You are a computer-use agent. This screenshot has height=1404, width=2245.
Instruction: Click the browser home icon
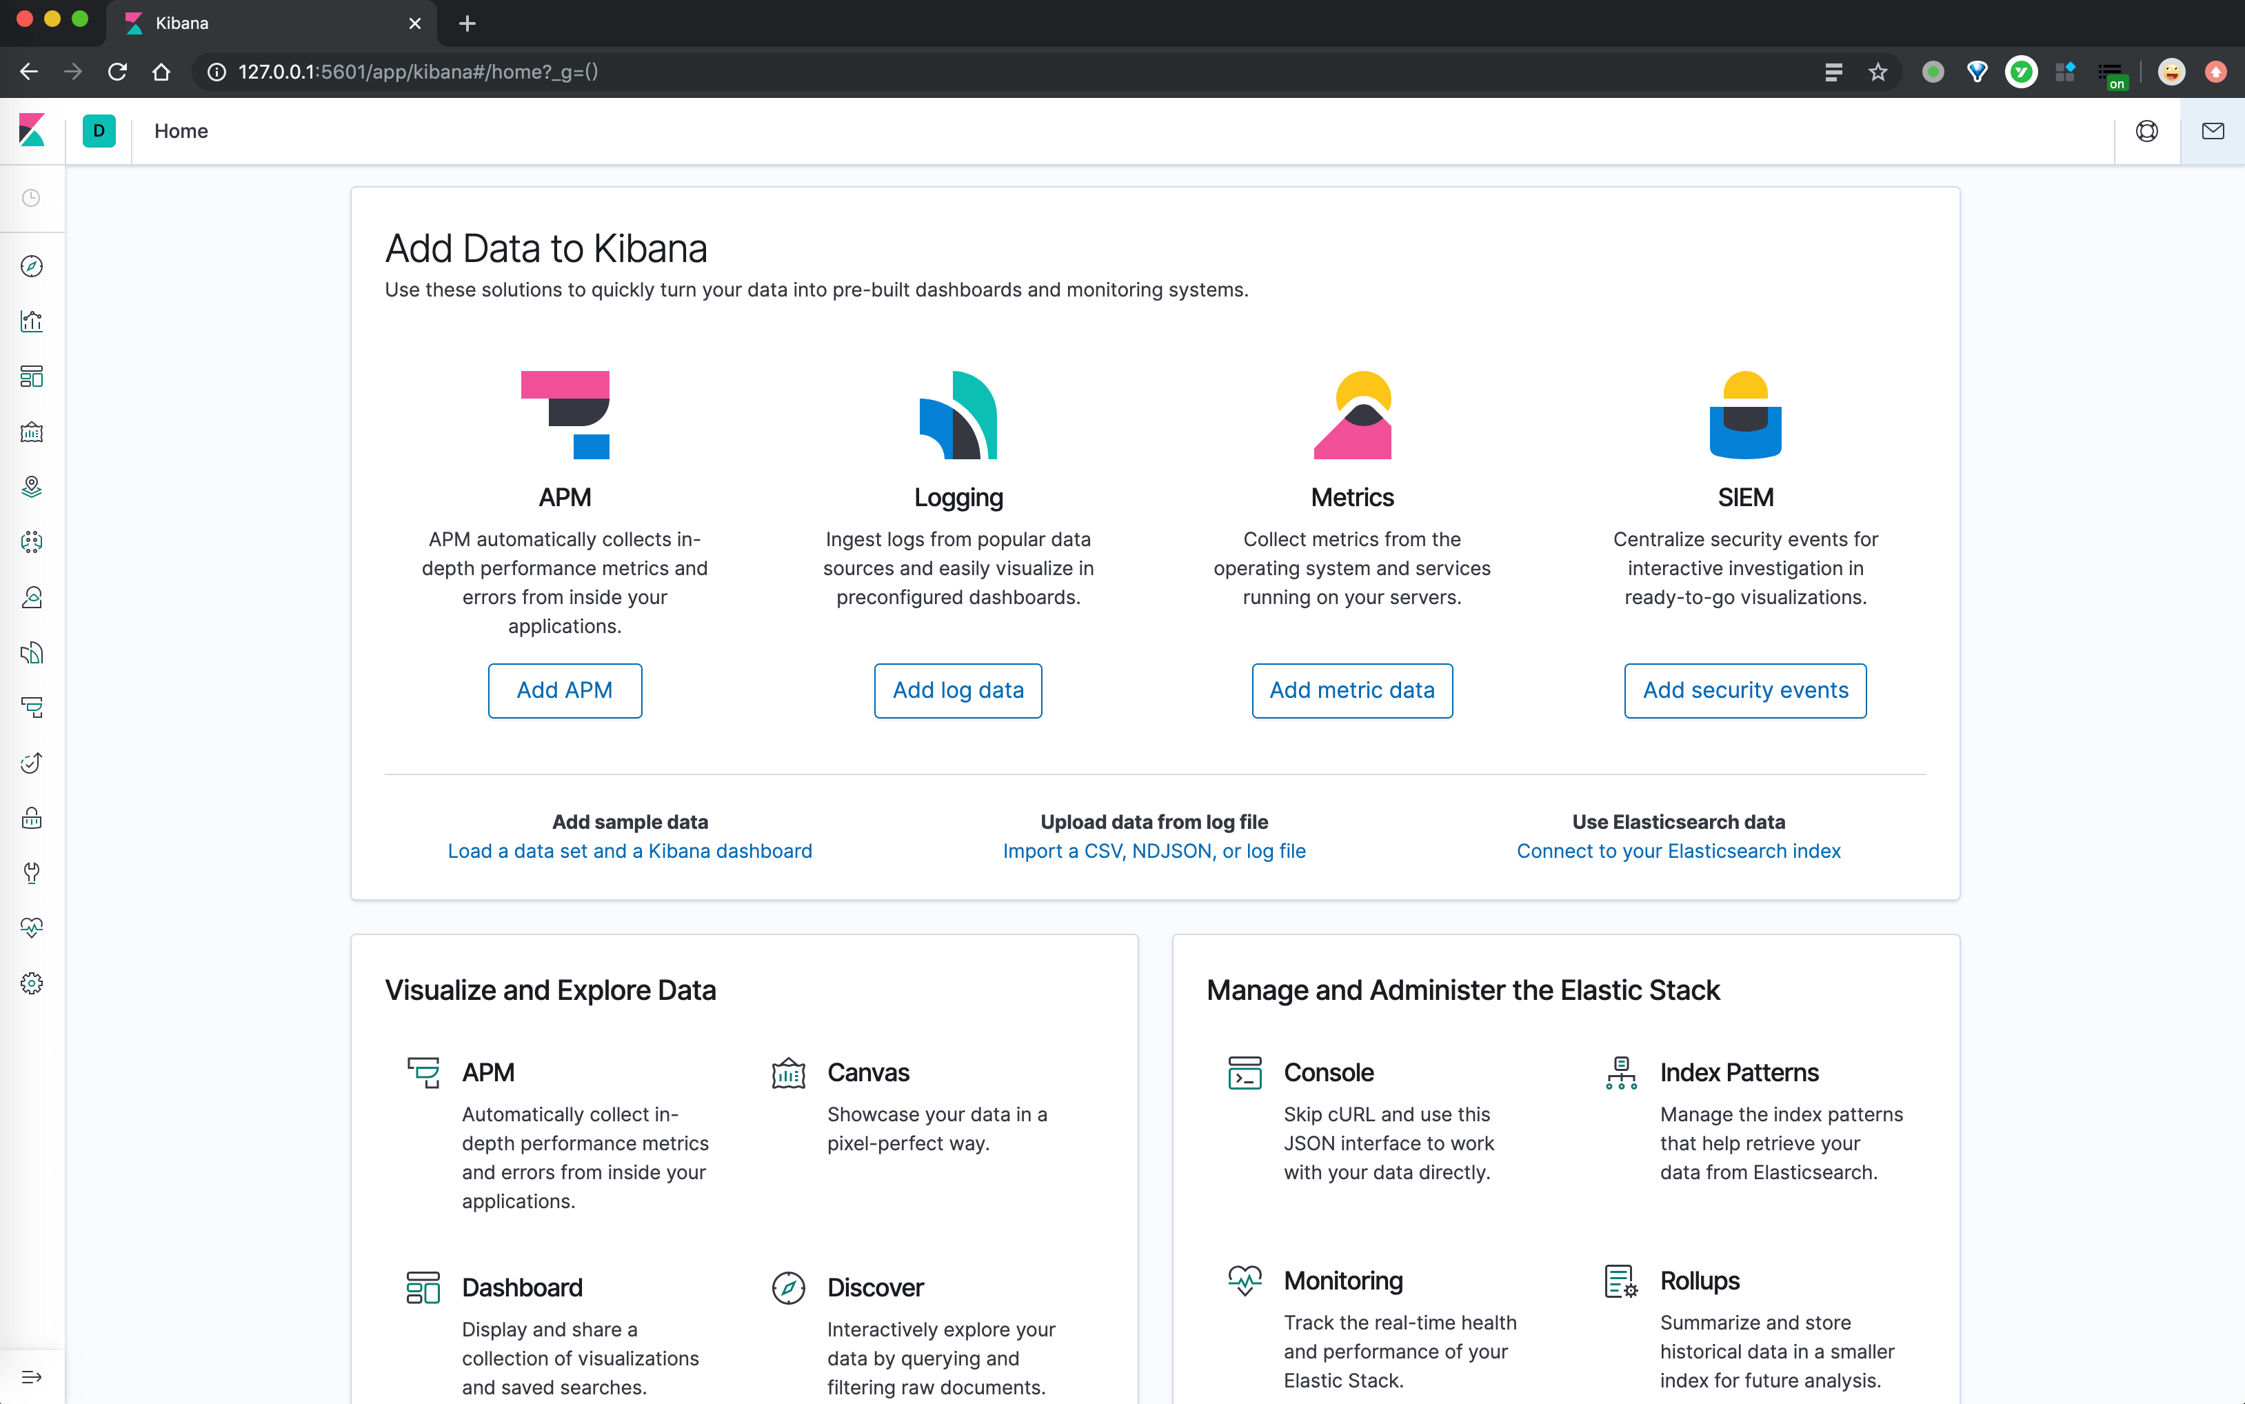(x=161, y=72)
